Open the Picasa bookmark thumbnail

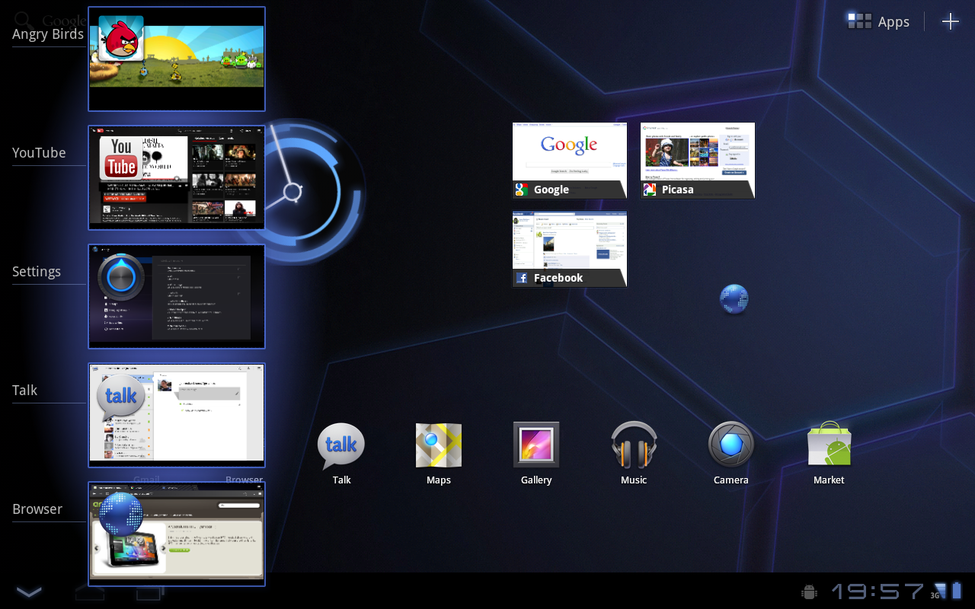[x=698, y=161]
